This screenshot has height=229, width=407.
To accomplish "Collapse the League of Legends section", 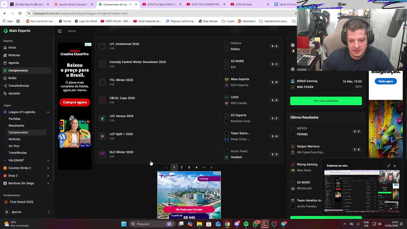I will (48, 112).
